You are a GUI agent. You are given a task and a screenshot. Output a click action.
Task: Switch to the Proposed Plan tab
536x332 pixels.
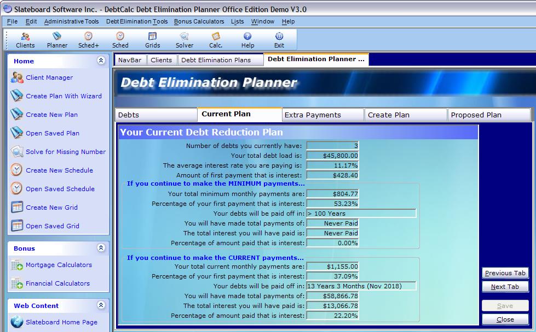click(x=476, y=115)
